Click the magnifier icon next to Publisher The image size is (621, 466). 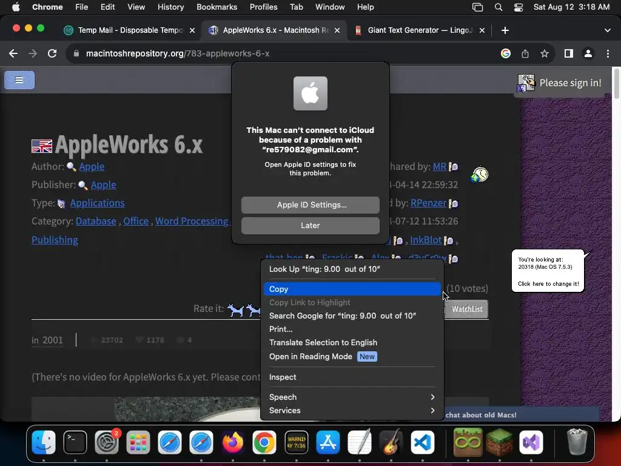click(x=82, y=185)
